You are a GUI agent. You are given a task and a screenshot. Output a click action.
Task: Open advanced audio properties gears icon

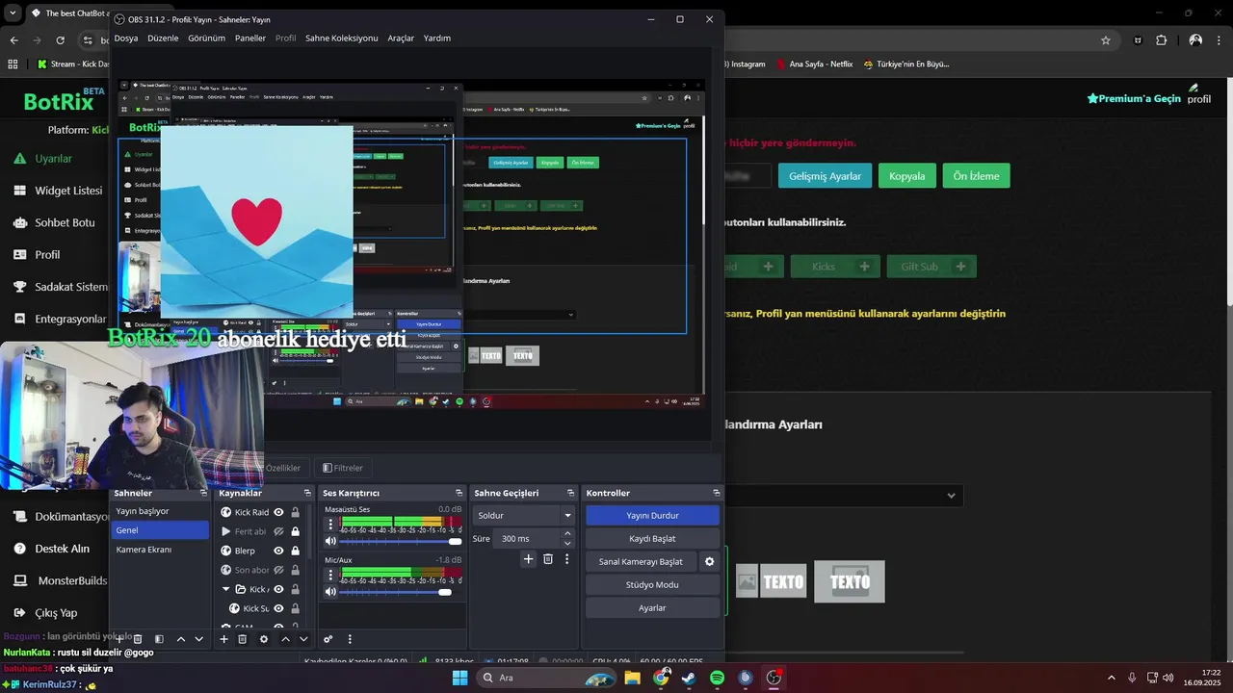point(328,639)
